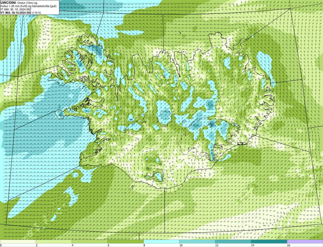Click the pale yellow 0–2 m/s legend swatch
Viewport: 323px width, 247px height.
click(x=18, y=241)
